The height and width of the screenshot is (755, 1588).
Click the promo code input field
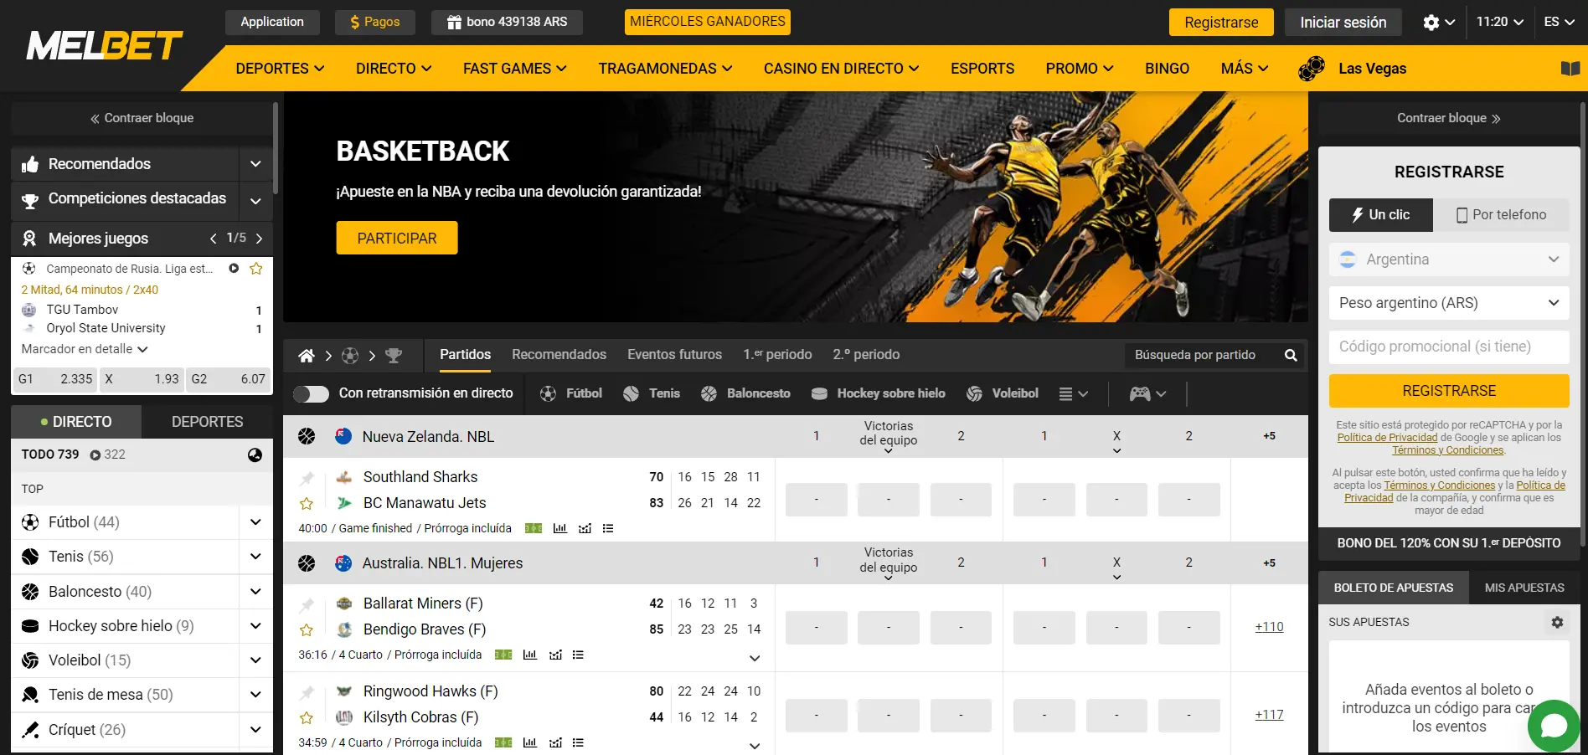pyautogui.click(x=1448, y=347)
